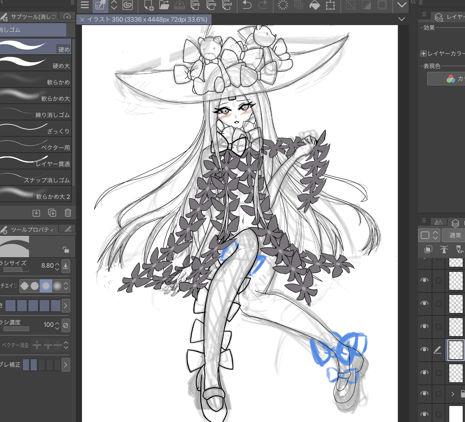Image resolution: width=465 pixels, height=422 pixels.
Task: Expand the レイヤーカラー section
Action: coord(423,54)
